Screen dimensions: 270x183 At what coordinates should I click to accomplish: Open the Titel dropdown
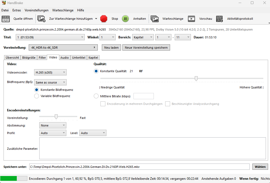click(x=50, y=37)
